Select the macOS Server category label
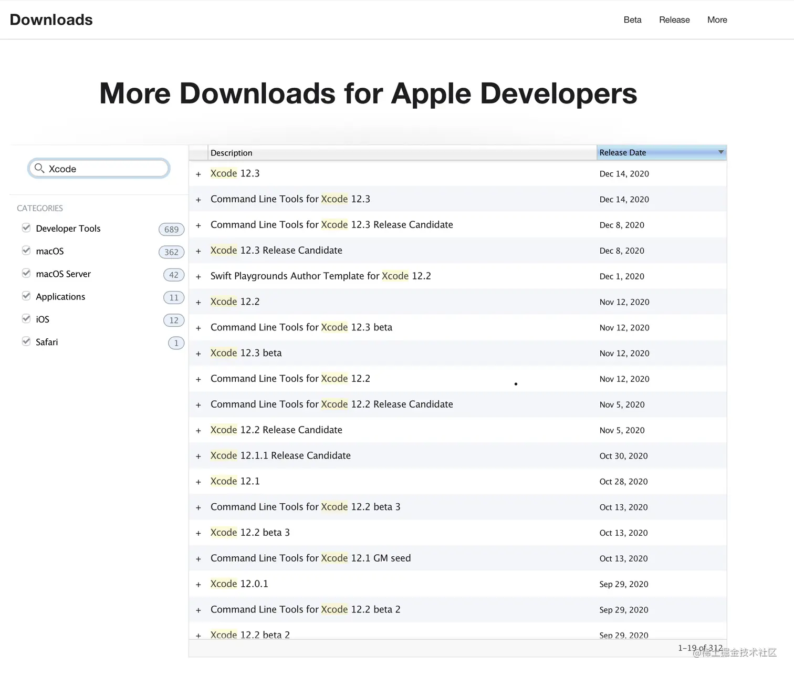This screenshot has height=675, width=794. 64,274
